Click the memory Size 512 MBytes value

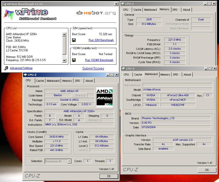tap(149, 24)
